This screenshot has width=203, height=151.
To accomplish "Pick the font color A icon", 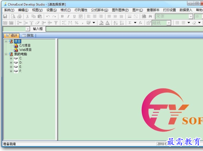I will click(x=108, y=23).
